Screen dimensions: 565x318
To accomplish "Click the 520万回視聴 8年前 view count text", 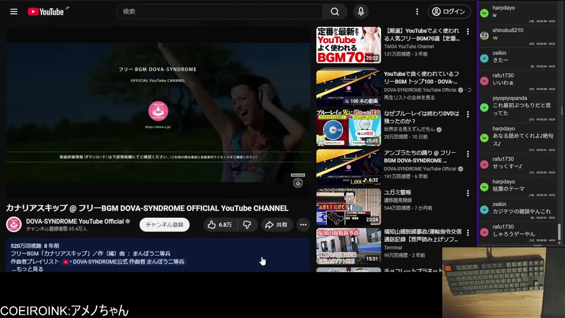I will point(35,246).
